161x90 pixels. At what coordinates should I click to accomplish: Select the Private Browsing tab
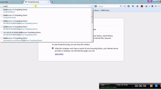tap(37, 2)
